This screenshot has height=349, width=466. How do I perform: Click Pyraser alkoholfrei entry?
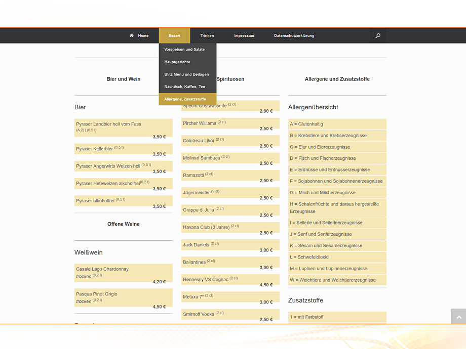click(x=123, y=201)
